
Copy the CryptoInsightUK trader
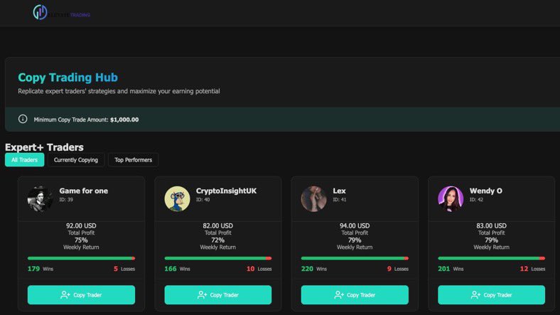click(218, 294)
